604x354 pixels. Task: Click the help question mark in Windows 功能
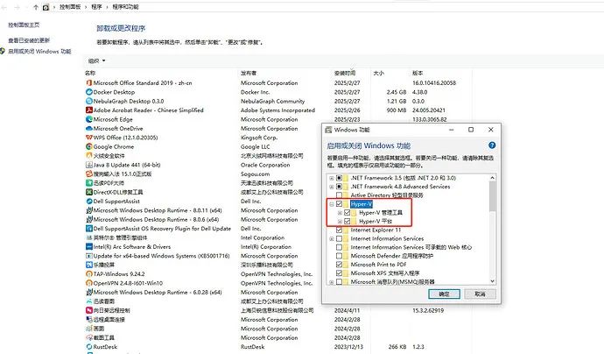492,145
